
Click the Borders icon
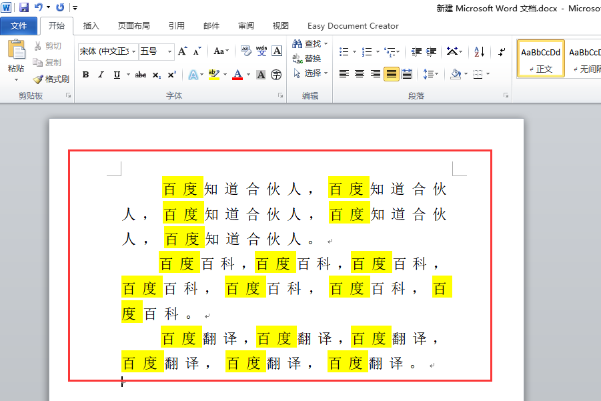pos(478,74)
